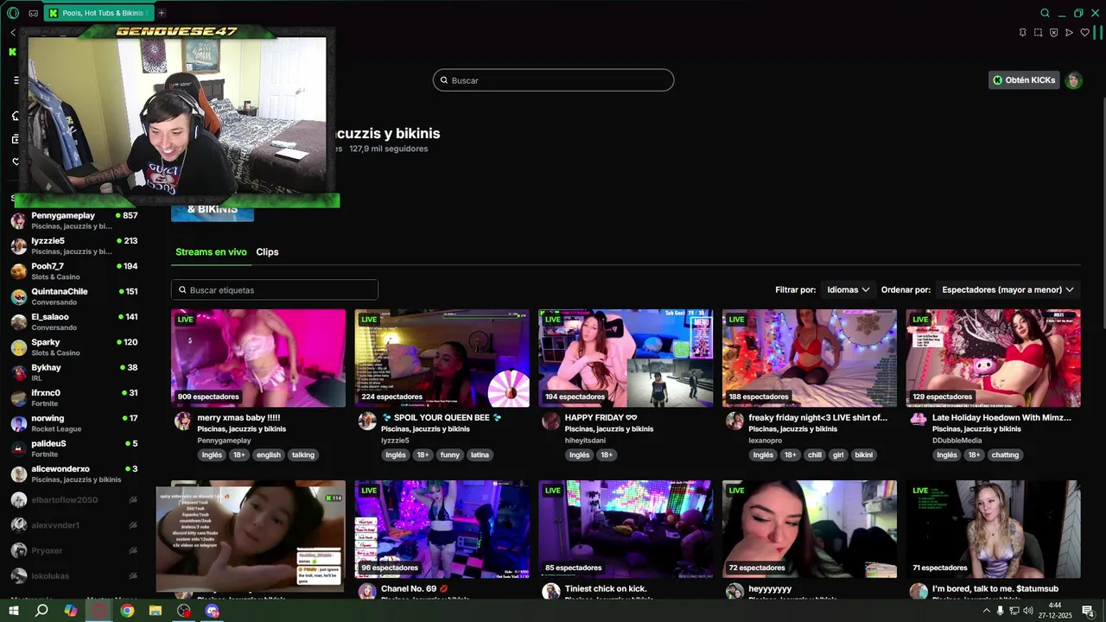Open a new browser tab

tap(162, 13)
